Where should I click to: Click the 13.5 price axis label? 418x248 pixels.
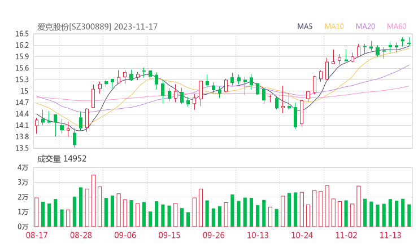(22, 148)
